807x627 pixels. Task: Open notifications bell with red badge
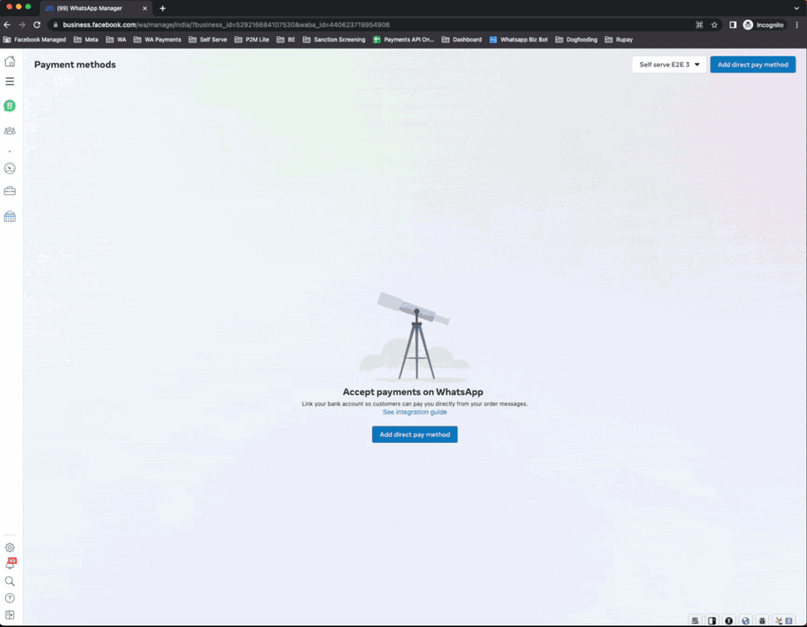click(x=10, y=564)
